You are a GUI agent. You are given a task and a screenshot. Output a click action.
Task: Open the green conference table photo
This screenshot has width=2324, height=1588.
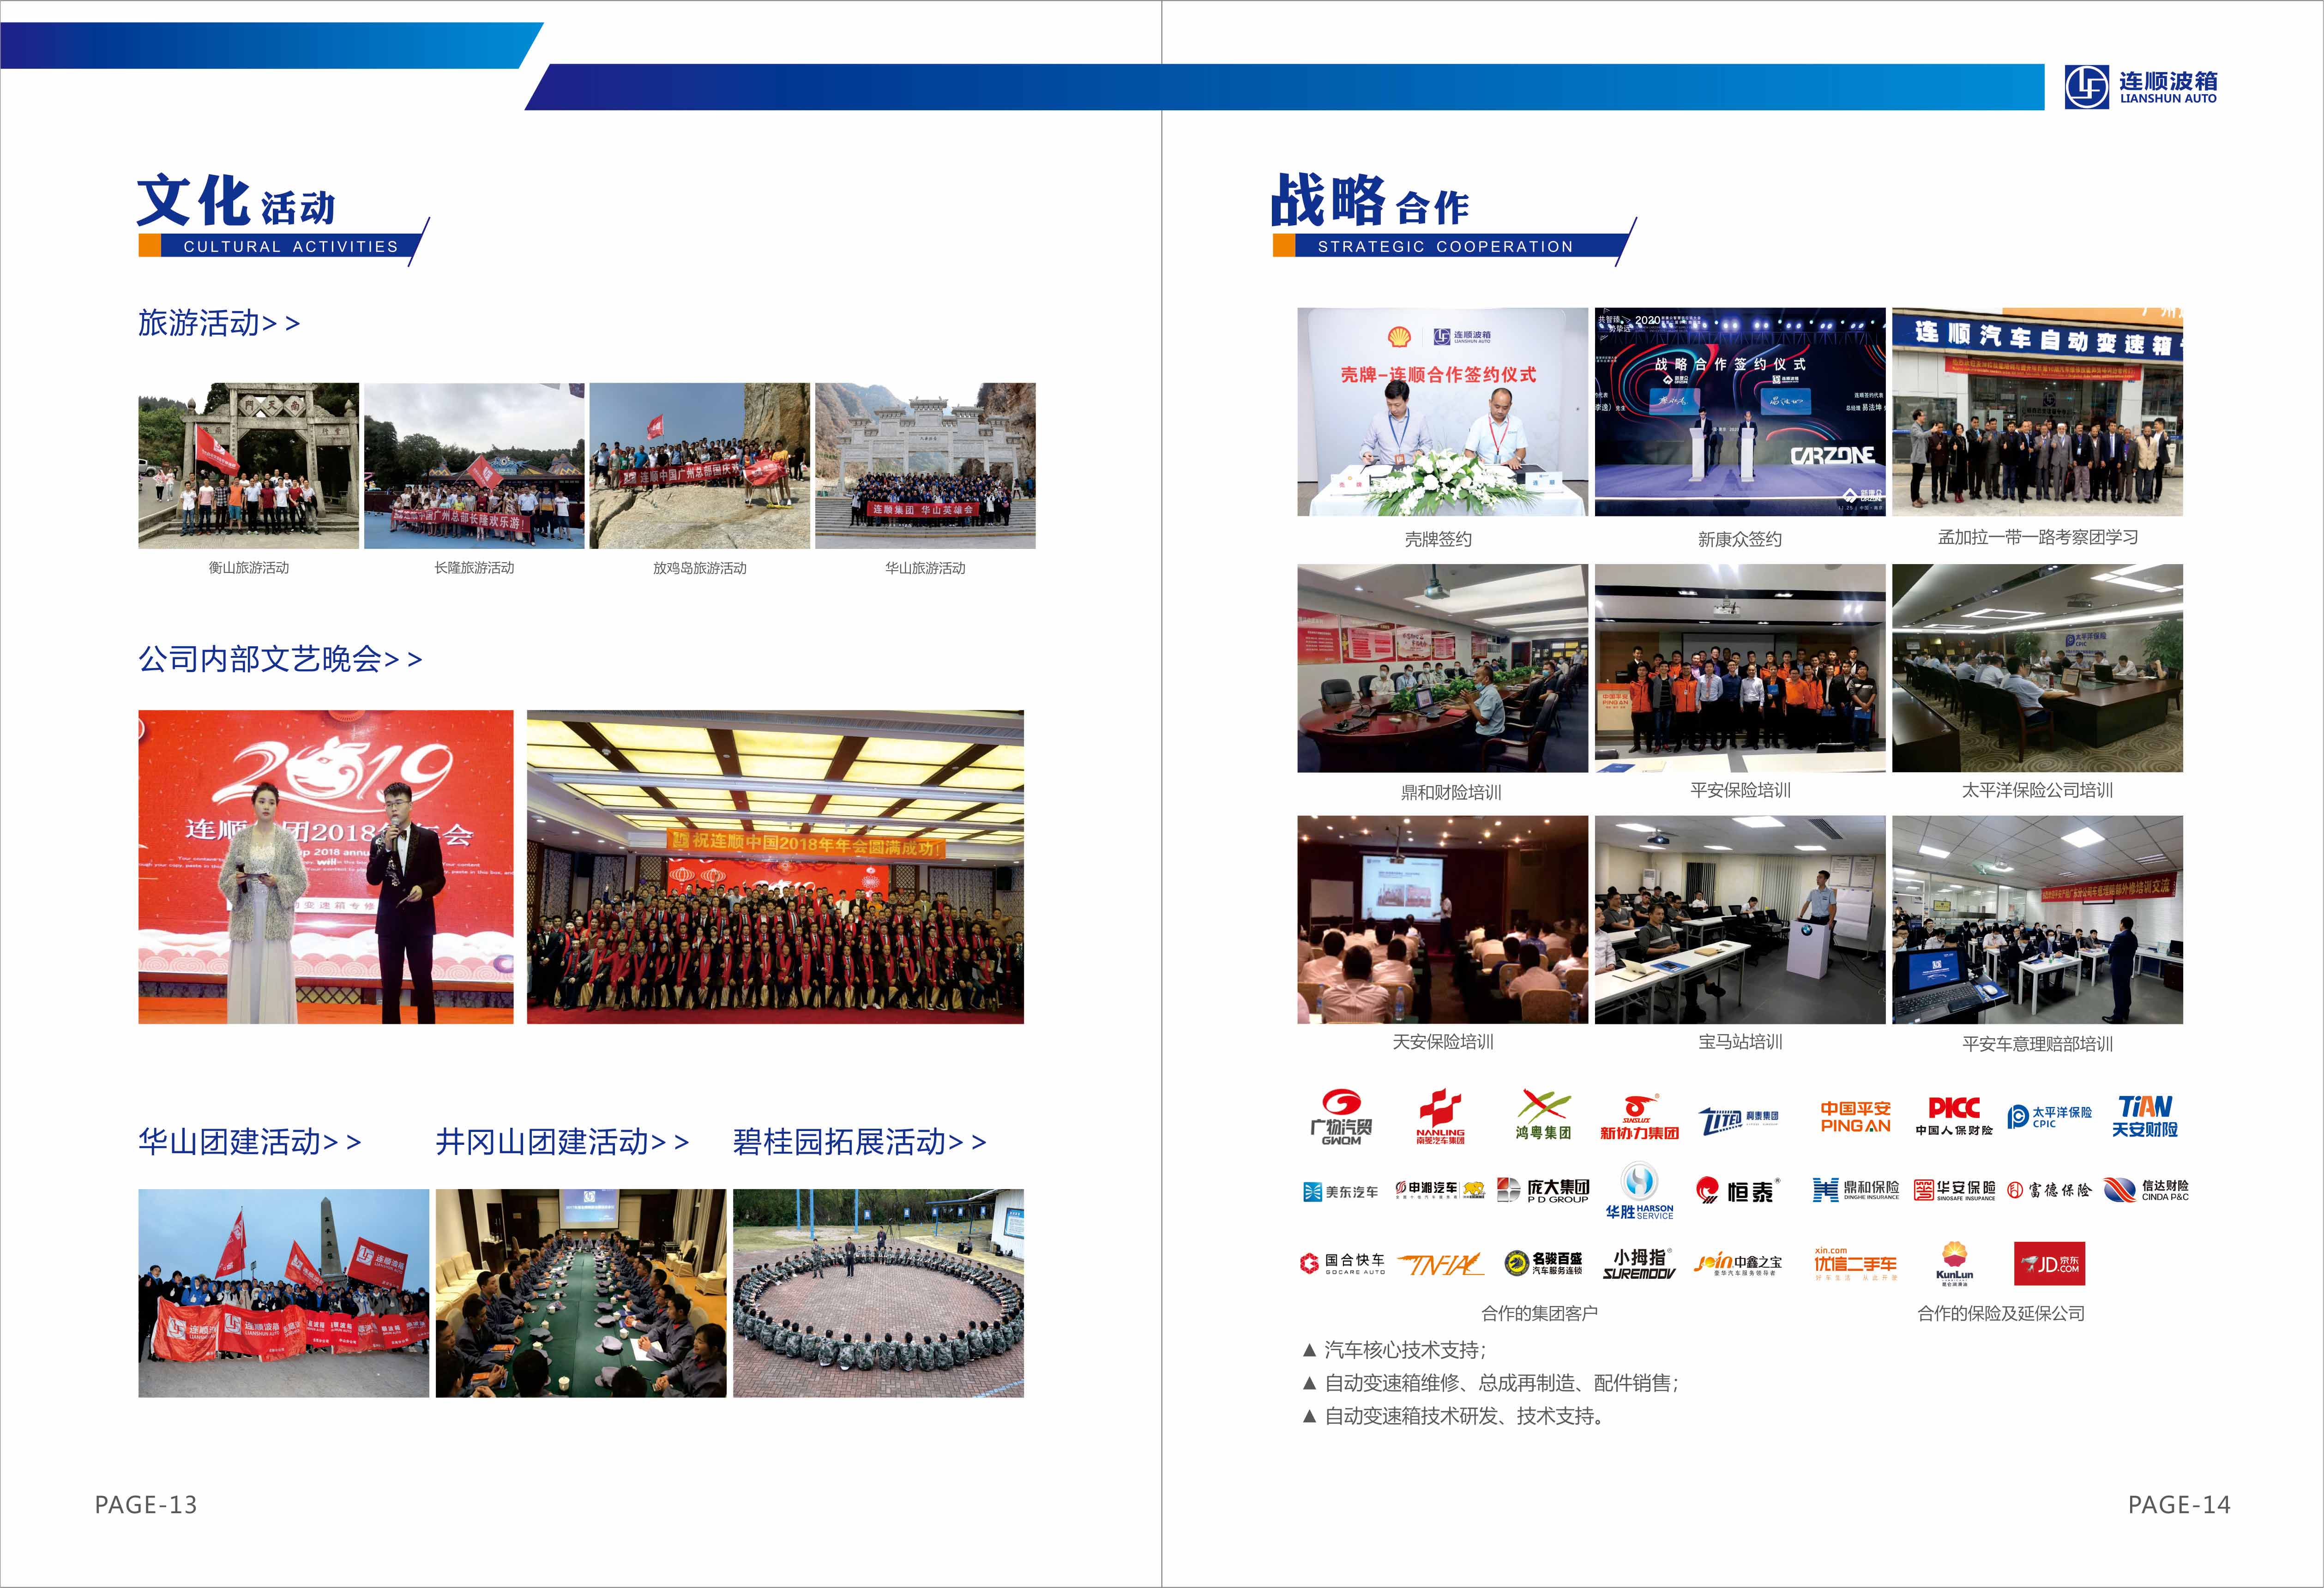[x=581, y=1293]
